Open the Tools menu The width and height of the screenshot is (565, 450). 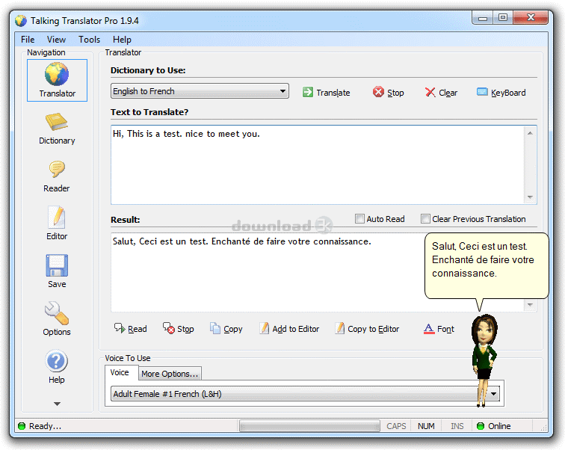90,40
